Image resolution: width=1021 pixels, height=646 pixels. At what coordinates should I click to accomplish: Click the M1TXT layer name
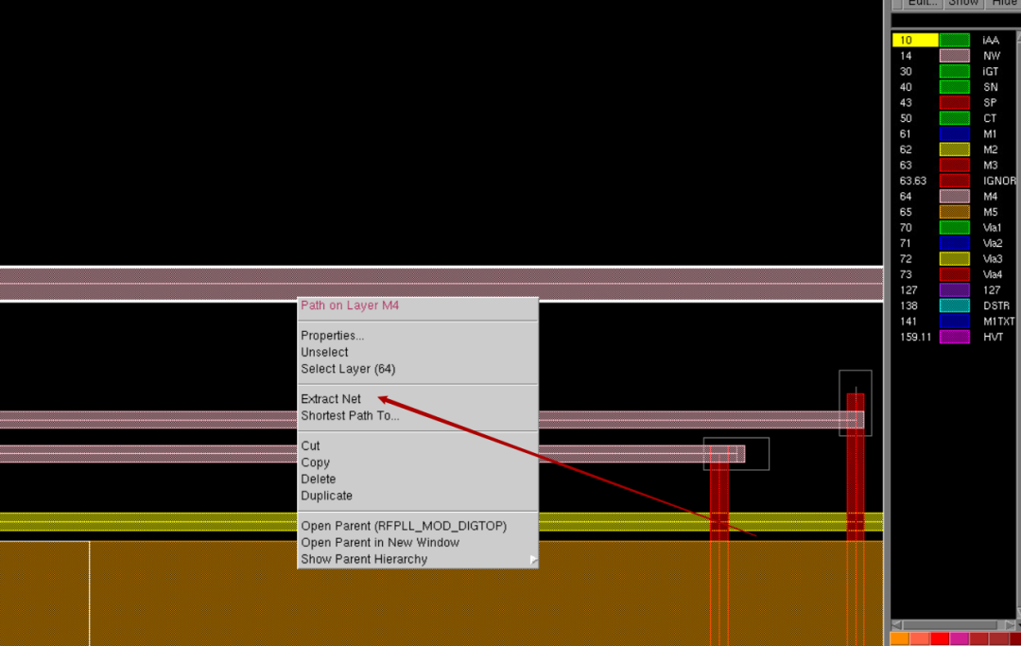click(999, 322)
